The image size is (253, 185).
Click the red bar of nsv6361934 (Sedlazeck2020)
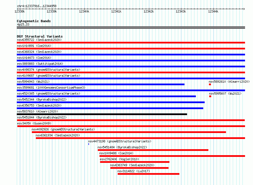[x=140, y=138]
